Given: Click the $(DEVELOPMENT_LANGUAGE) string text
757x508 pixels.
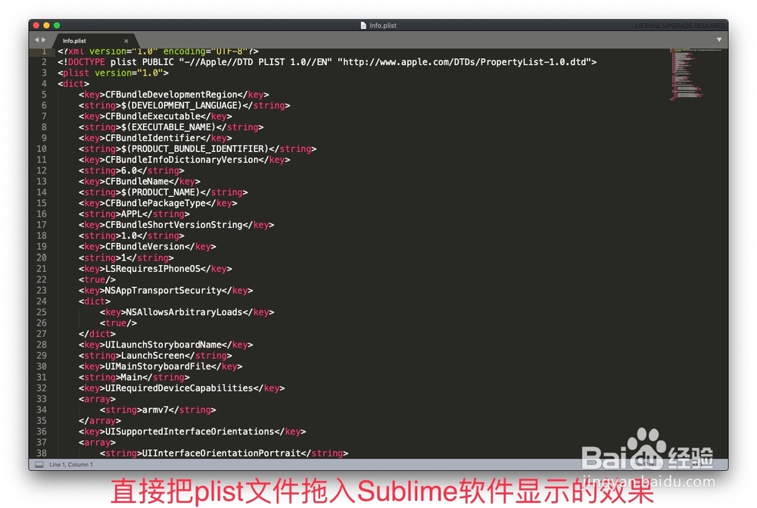Looking at the screenshot, I should point(182,105).
